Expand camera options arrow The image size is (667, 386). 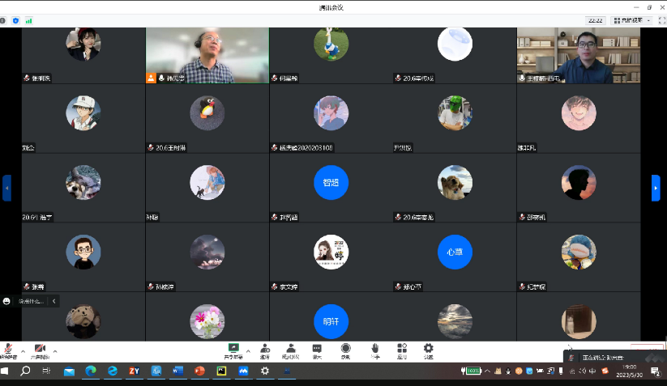[x=55, y=350]
